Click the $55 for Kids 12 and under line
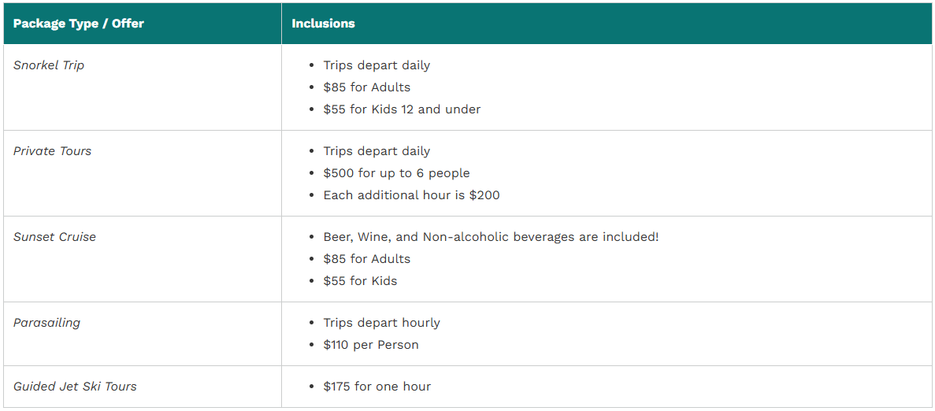The image size is (935, 411). pyautogui.click(x=402, y=109)
